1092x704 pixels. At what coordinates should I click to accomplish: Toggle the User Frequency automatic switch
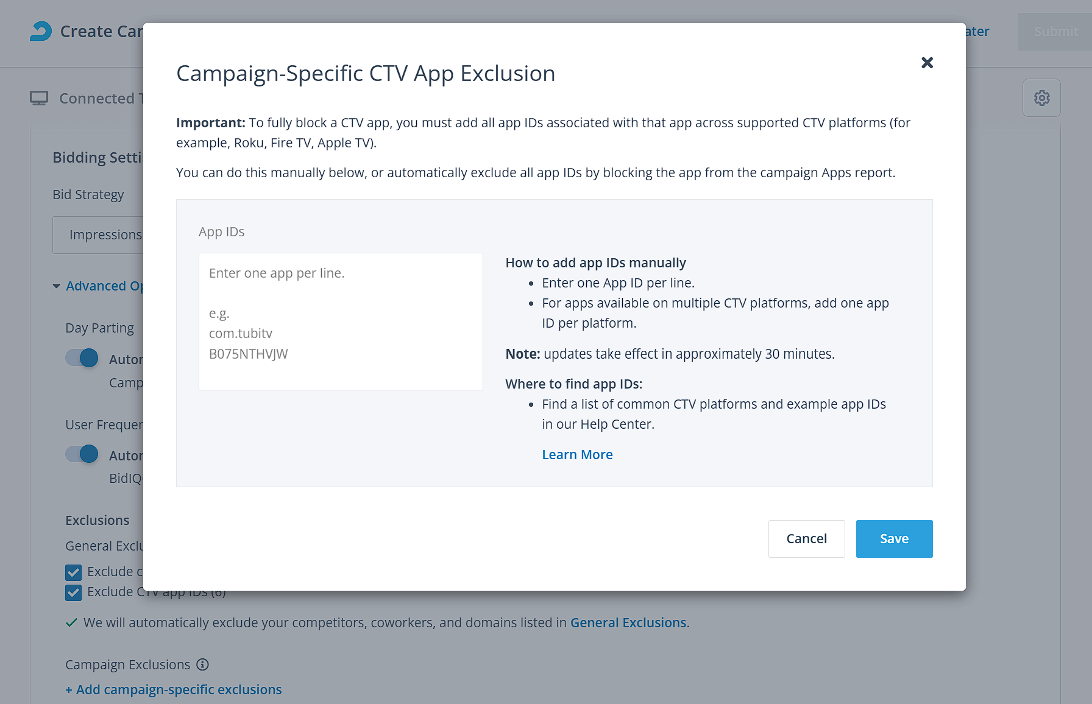(x=82, y=454)
